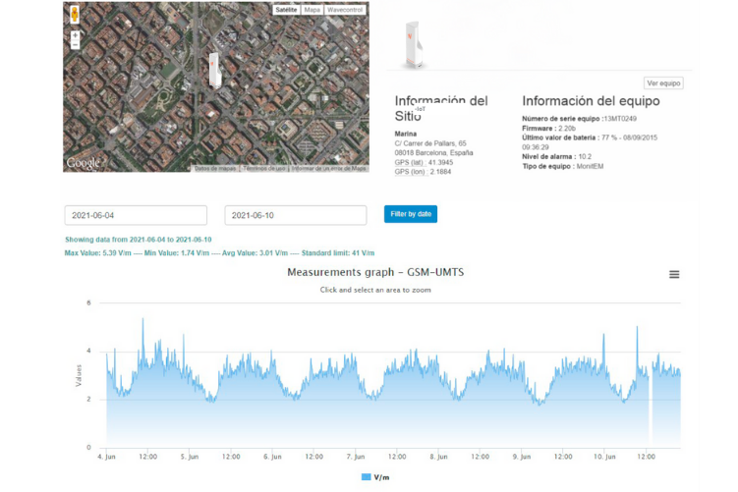The width and height of the screenshot is (738, 492).
Task: Click the Google logo on the map
Action: click(83, 163)
